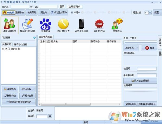
Task: Click the red X stop icon
Action: [x=147, y=48]
